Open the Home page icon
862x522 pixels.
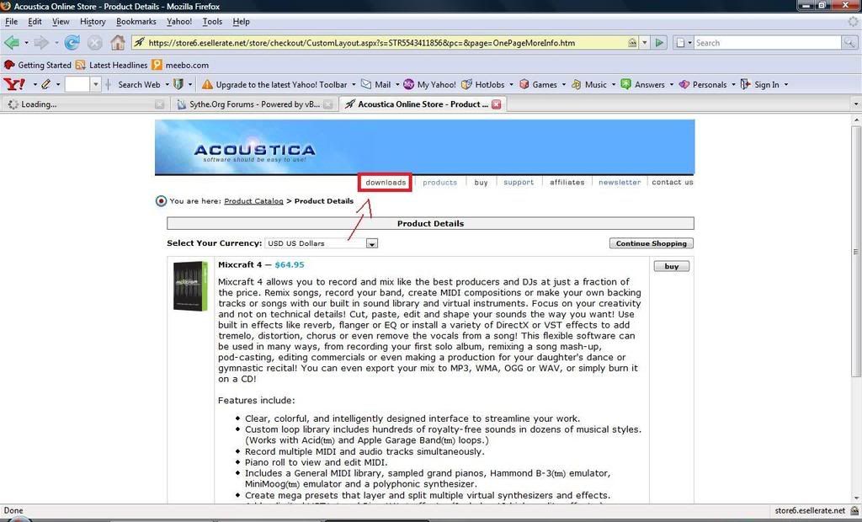(118, 42)
